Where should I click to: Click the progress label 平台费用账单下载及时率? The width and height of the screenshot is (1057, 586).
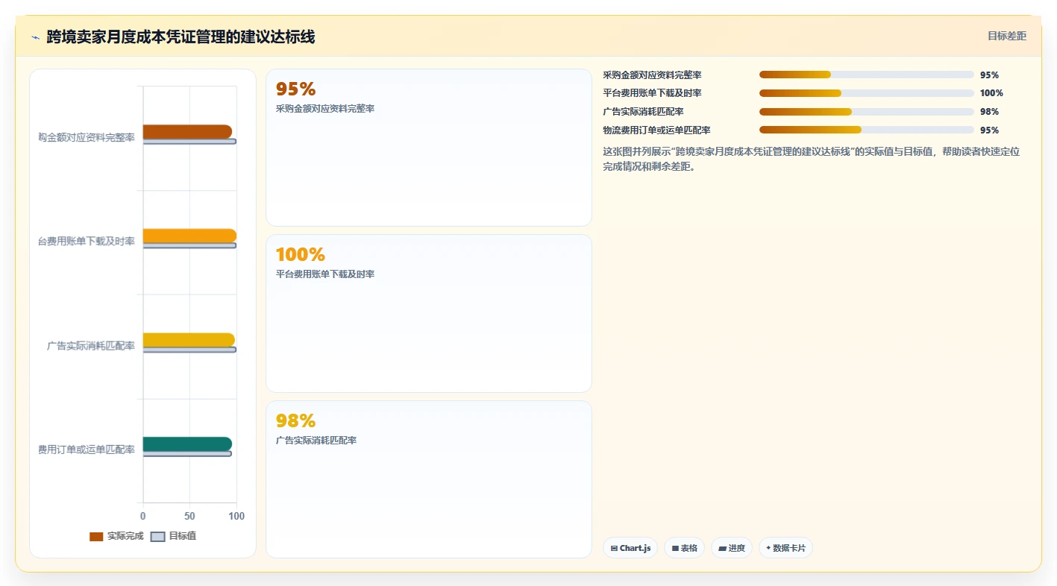652,93
